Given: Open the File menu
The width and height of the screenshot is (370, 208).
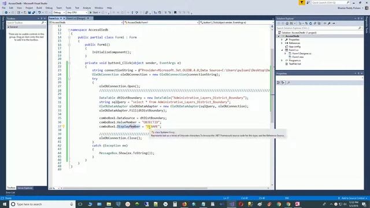Looking at the screenshot, I should click(x=3, y=8).
